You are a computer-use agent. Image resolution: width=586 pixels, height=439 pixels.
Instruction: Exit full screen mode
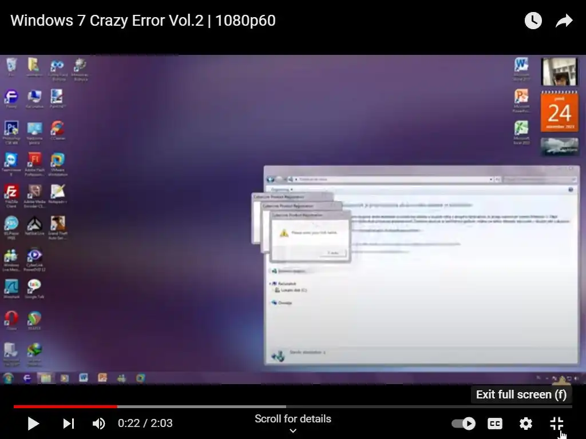coord(557,424)
